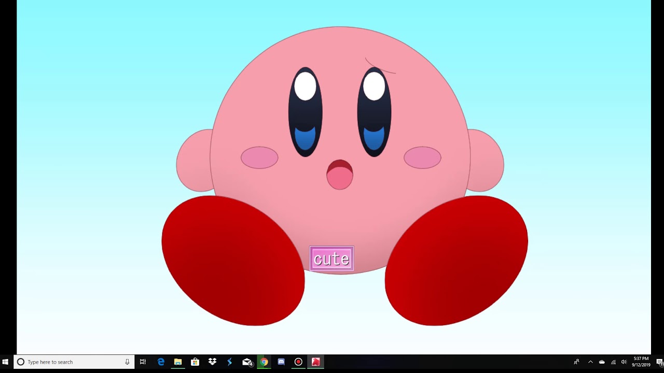
Task: Click the pink "cute" button on Kirby
Action: coord(331,259)
